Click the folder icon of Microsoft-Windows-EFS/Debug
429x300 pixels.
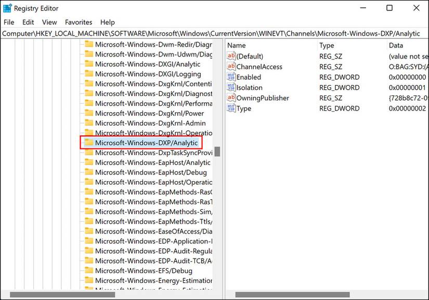pos(87,271)
